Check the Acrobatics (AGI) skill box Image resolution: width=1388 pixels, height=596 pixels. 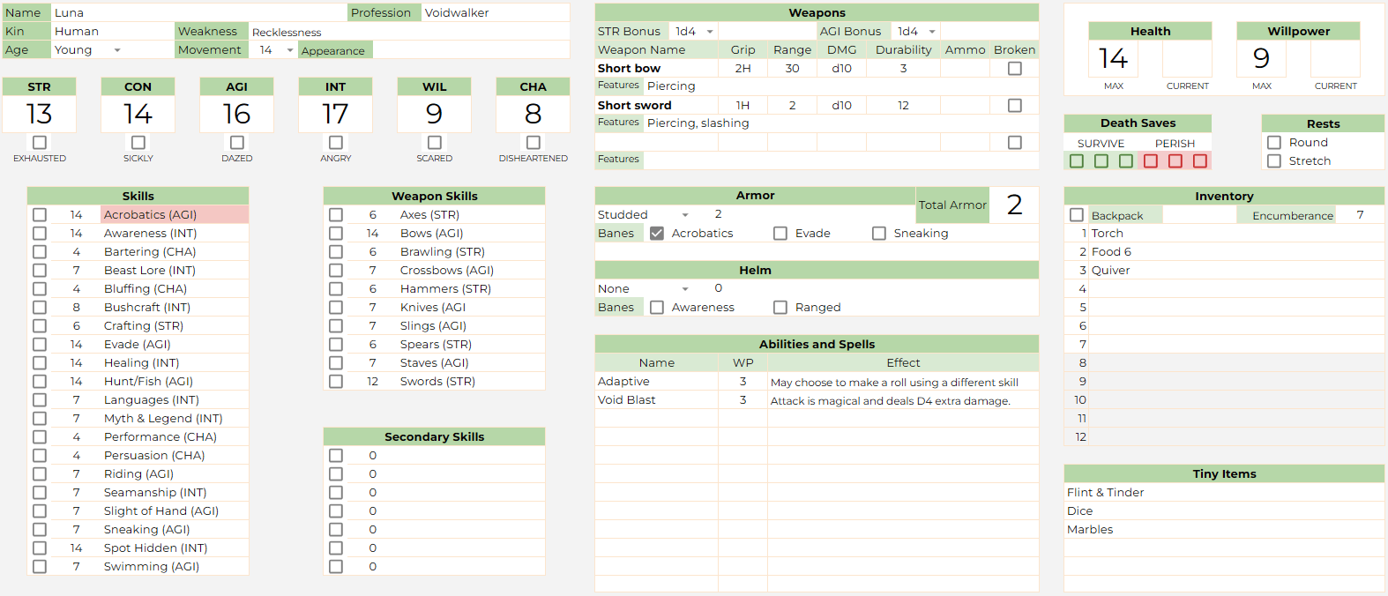(40, 214)
